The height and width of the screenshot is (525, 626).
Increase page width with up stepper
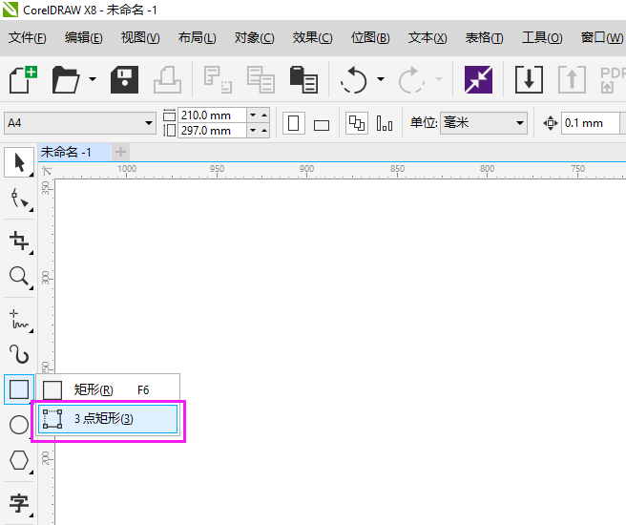click(264, 115)
